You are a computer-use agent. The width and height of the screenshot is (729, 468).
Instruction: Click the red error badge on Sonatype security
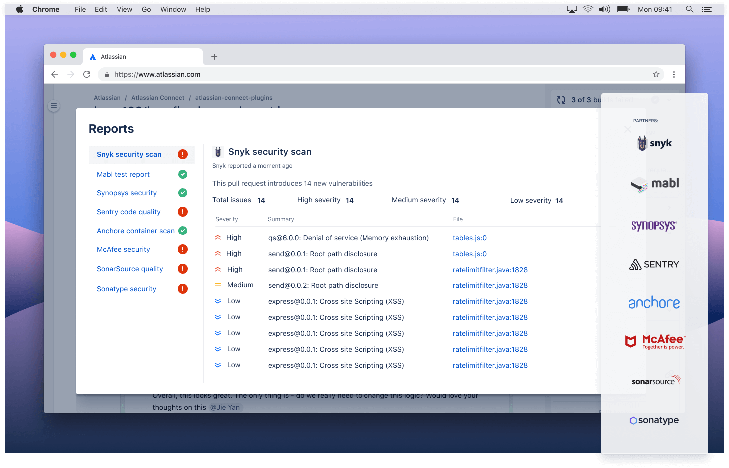[183, 288]
